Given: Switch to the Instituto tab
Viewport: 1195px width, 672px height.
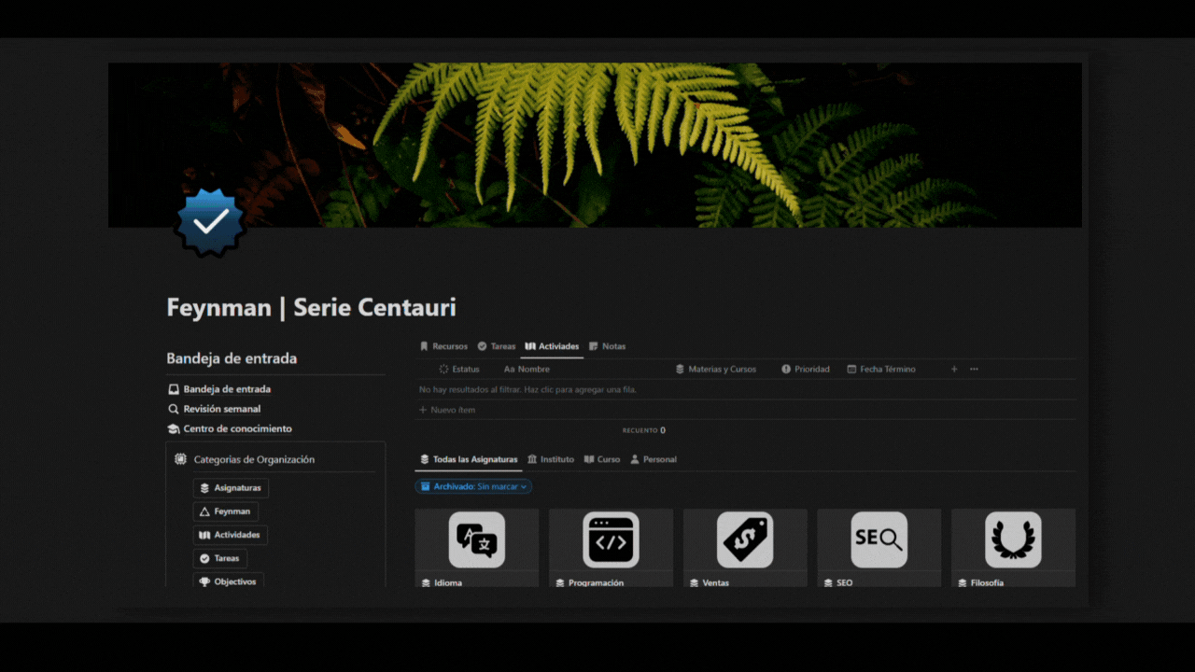Looking at the screenshot, I should coord(551,459).
